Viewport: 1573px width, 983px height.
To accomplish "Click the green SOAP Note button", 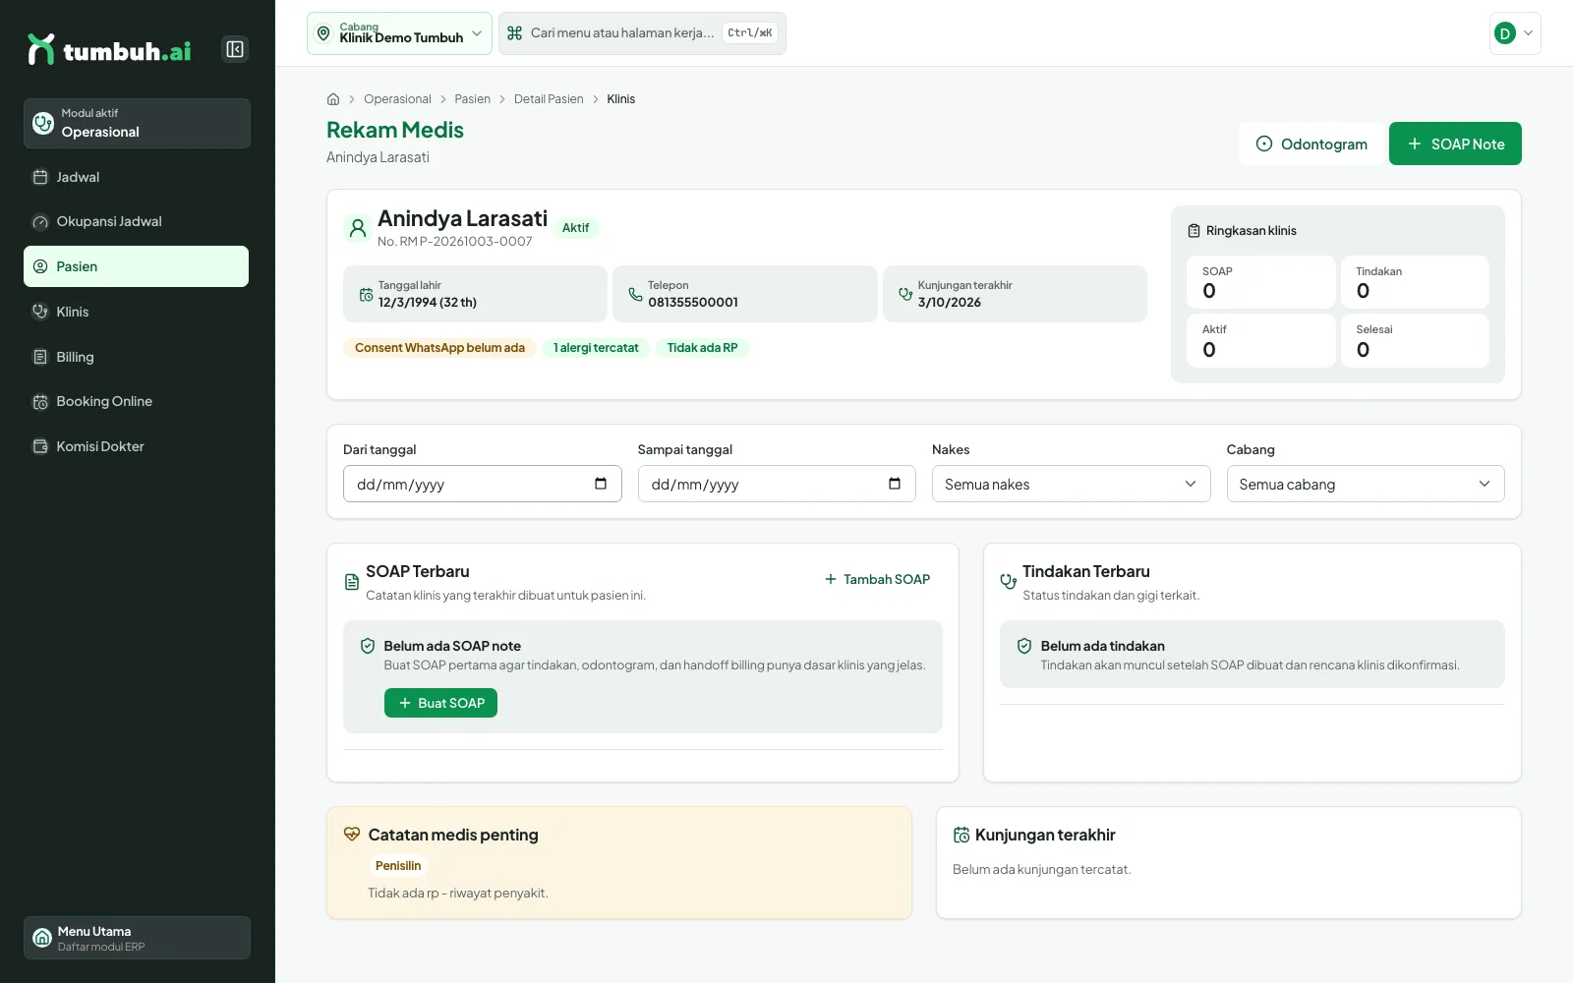I will 1455,144.
